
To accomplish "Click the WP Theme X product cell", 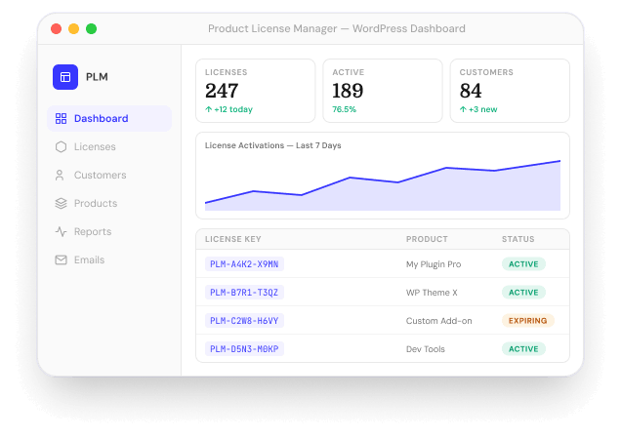I will point(432,293).
